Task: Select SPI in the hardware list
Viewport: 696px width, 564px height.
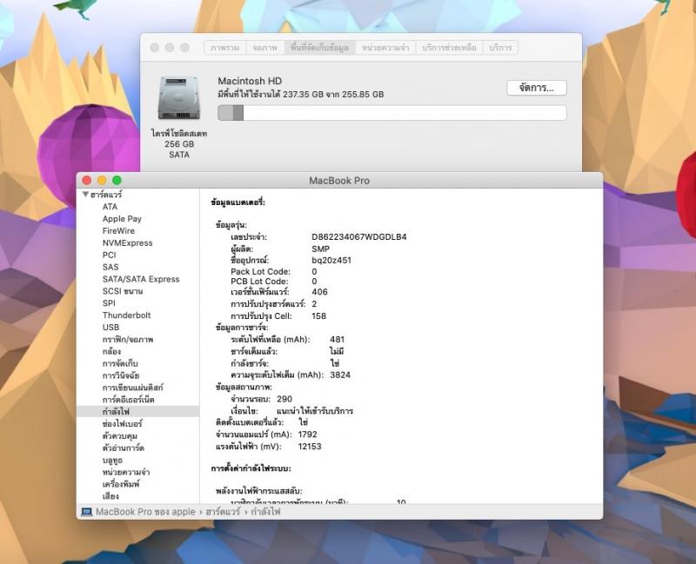Action: [109, 302]
